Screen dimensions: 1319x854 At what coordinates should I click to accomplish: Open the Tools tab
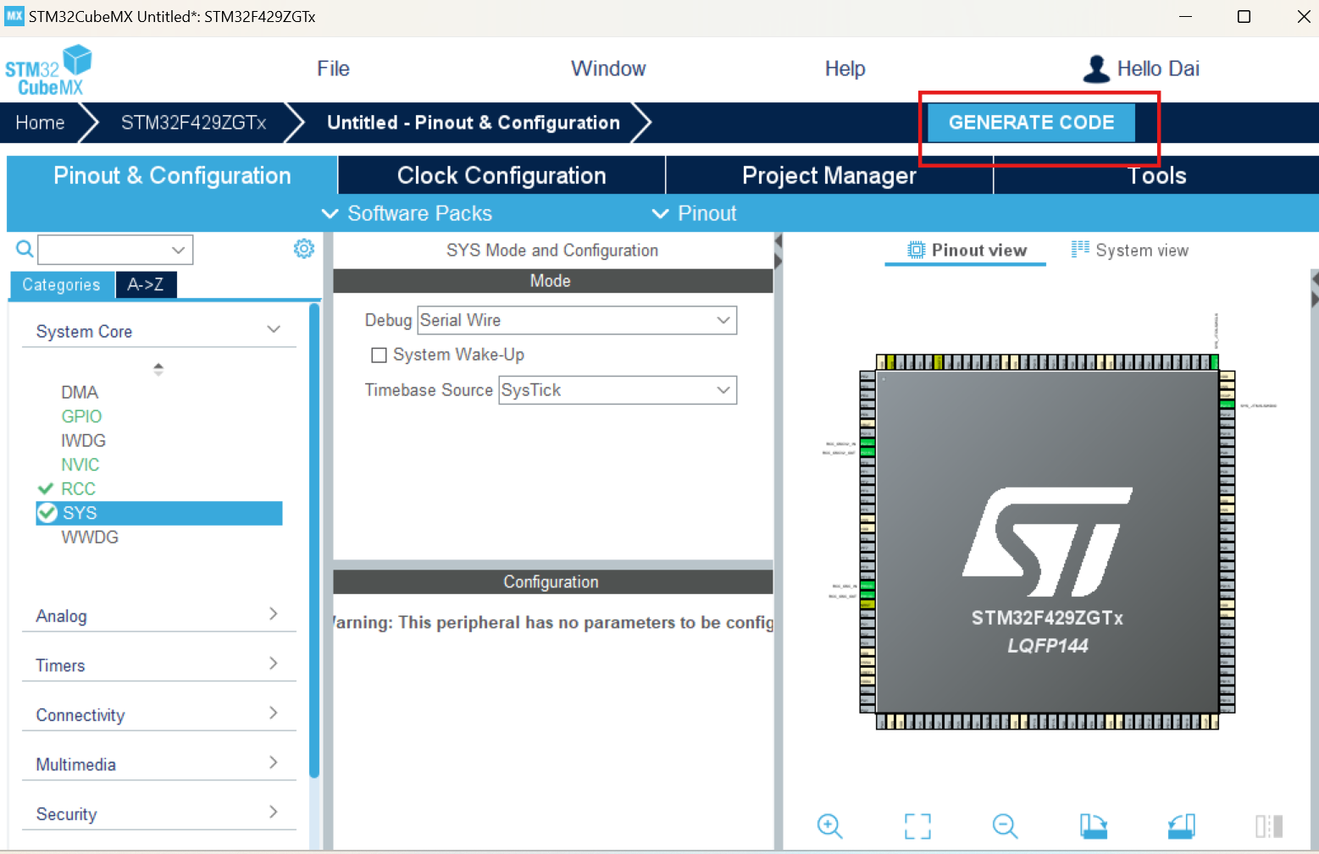tap(1156, 175)
